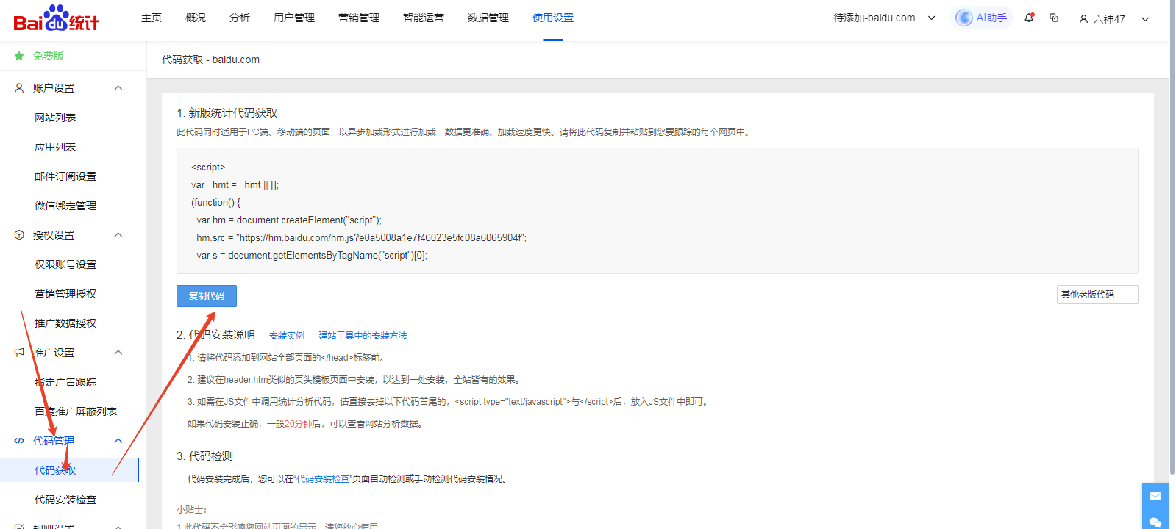Click the 授权设置 shield icon

coord(19,235)
